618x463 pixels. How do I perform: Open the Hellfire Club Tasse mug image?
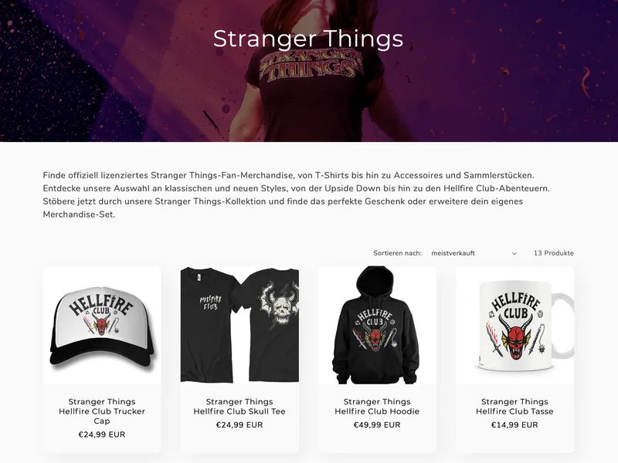[514, 325]
